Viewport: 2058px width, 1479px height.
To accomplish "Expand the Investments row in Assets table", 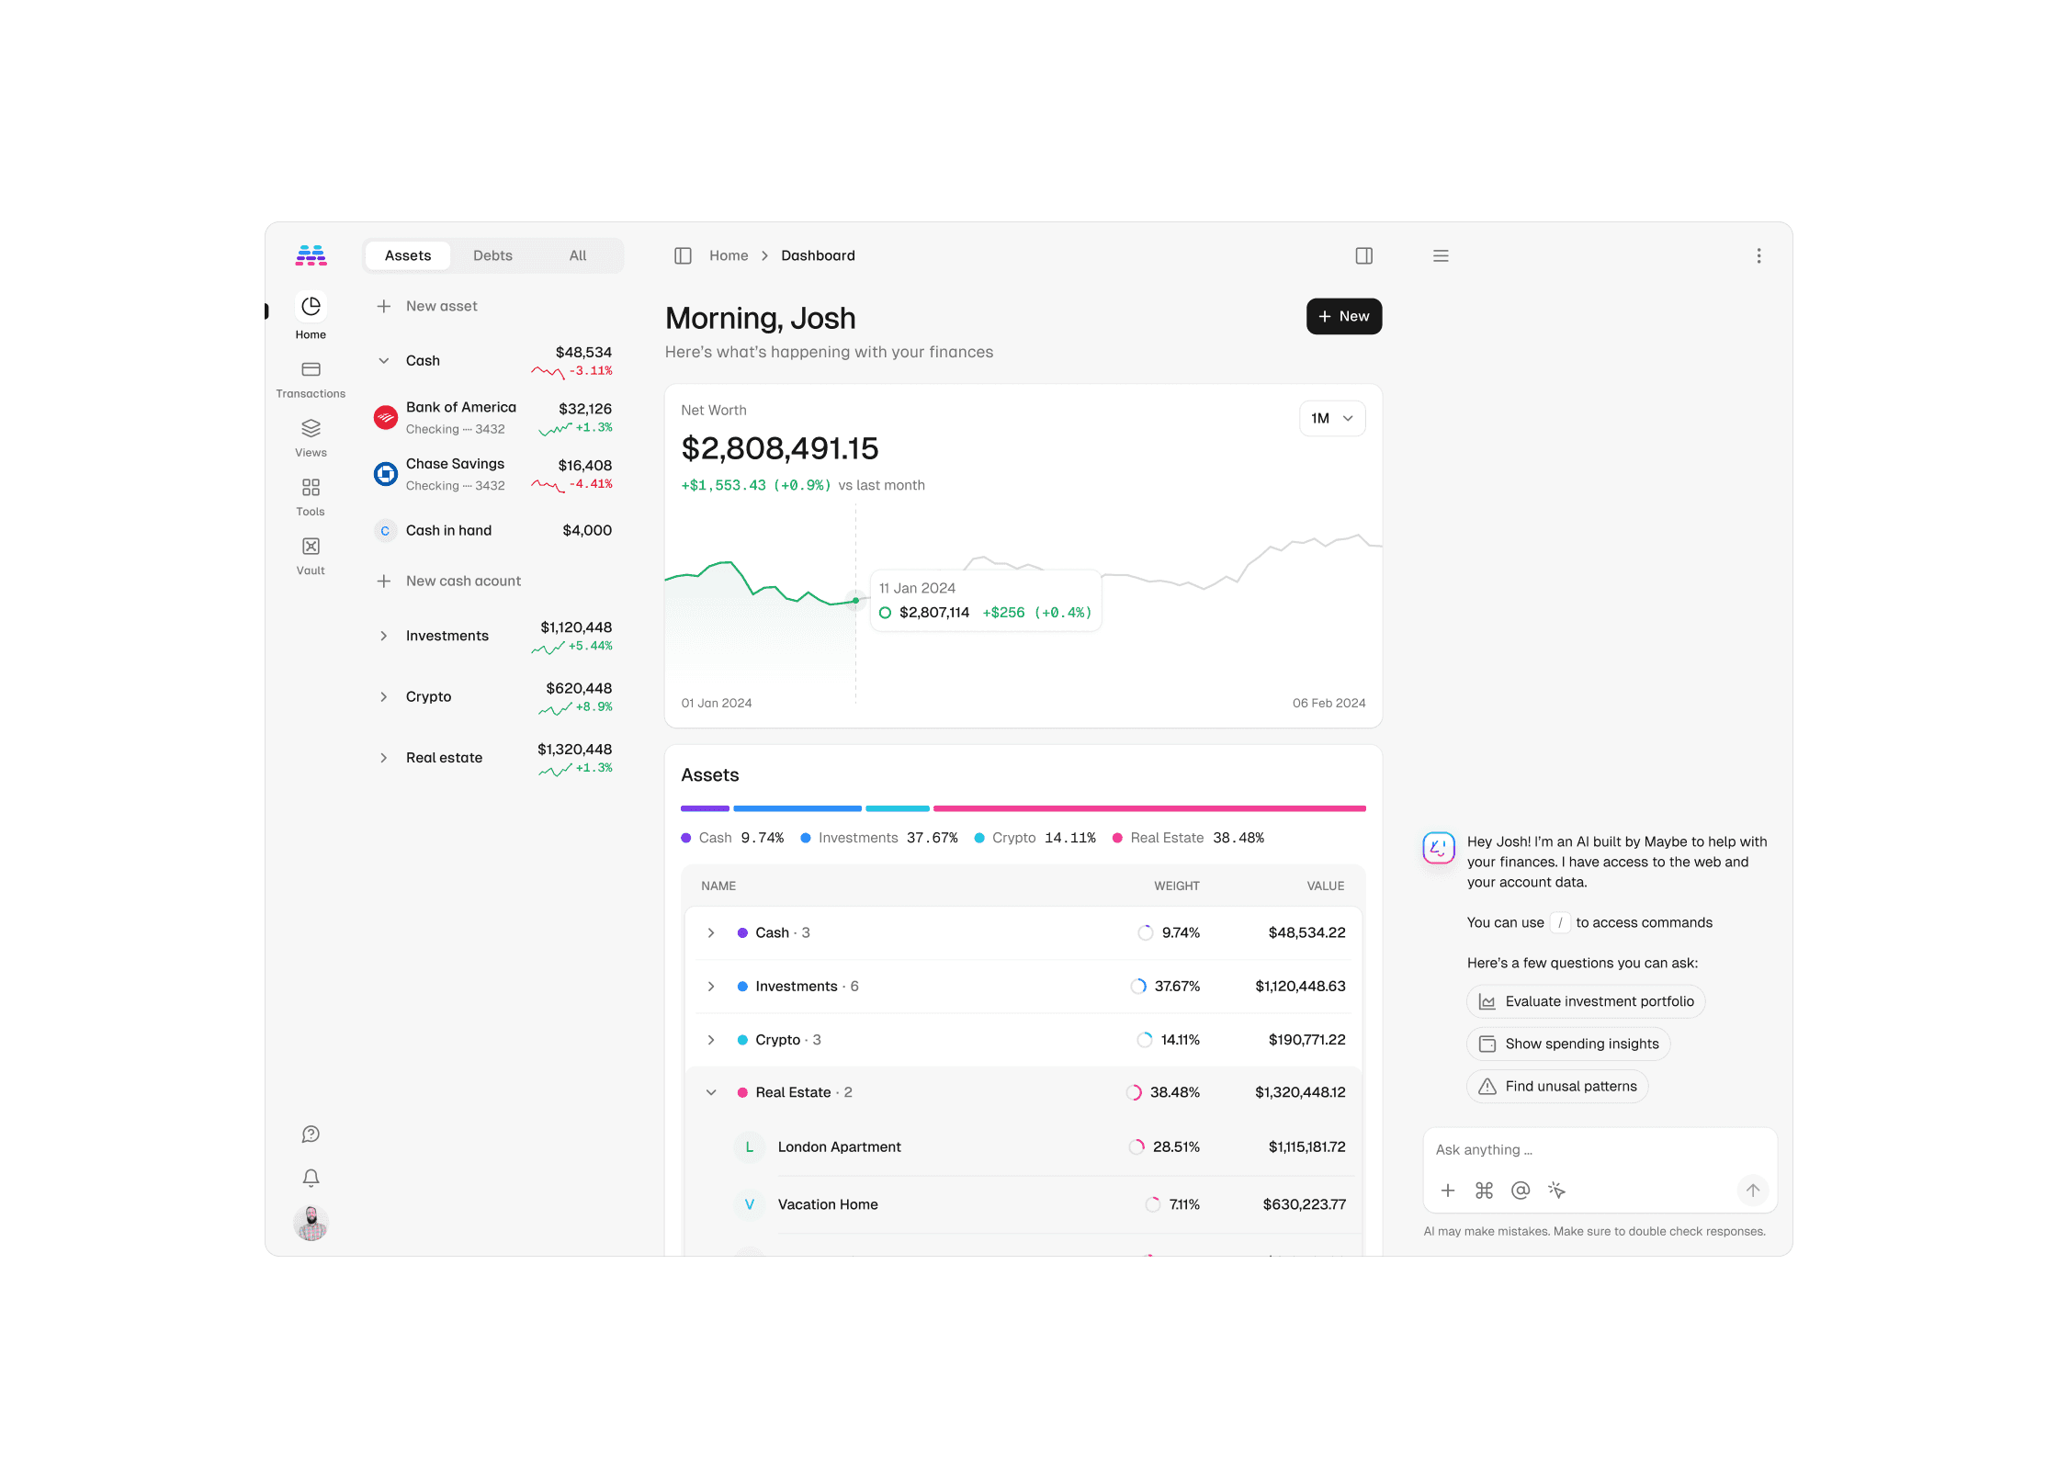I will click(x=711, y=986).
